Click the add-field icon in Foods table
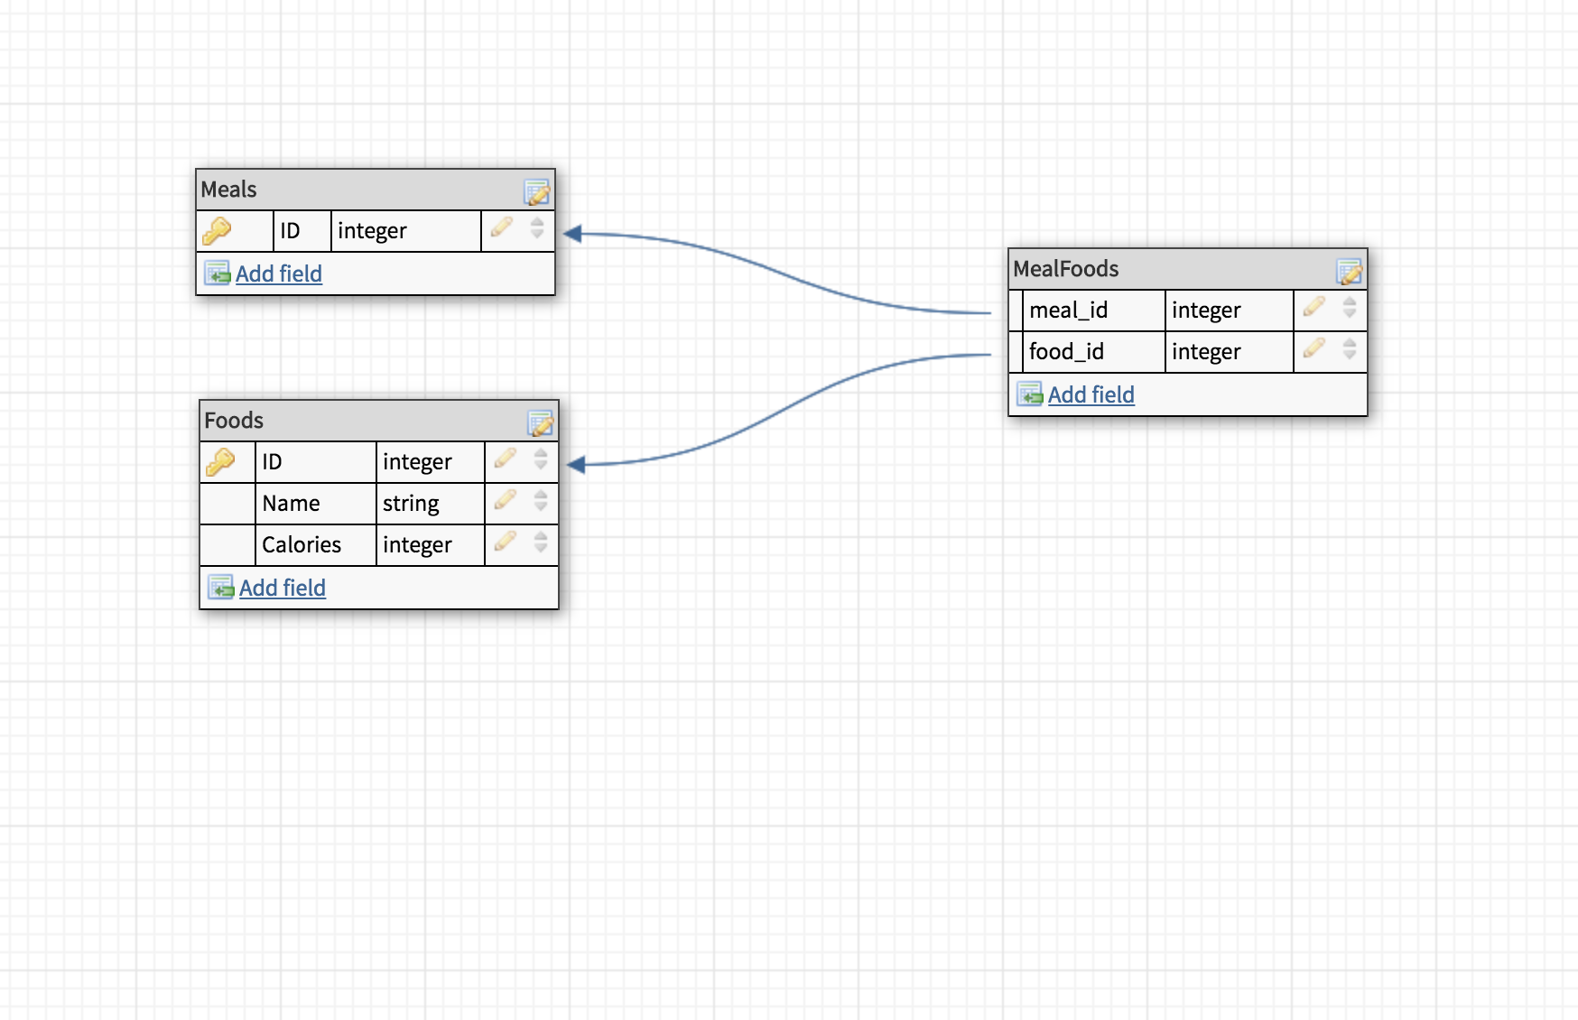 (221, 587)
